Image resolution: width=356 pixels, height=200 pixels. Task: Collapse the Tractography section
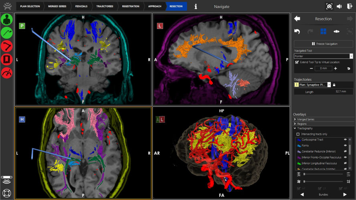[295, 128]
